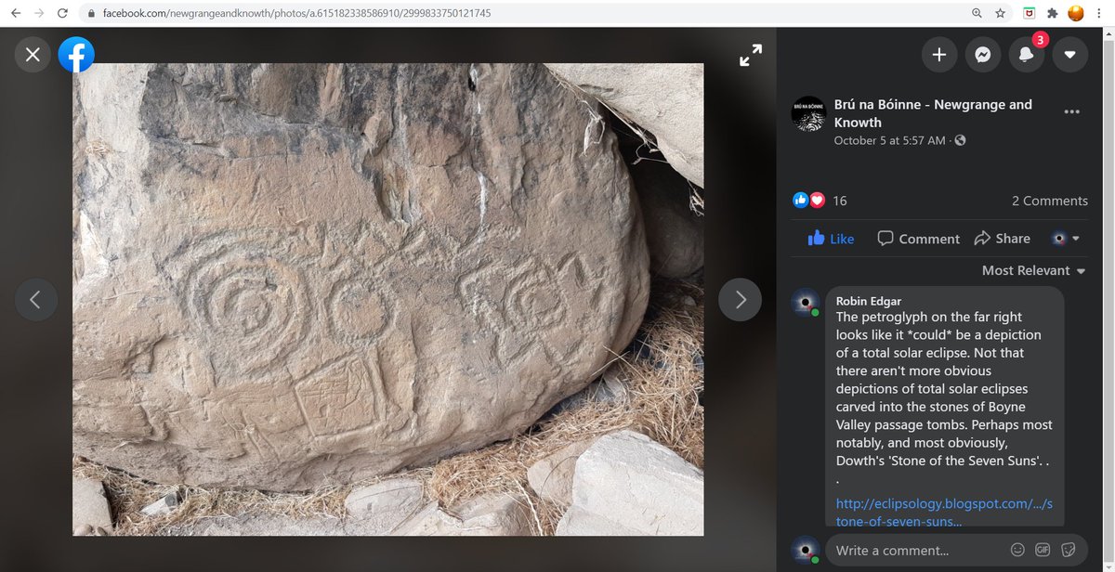
Task: Click the public audience globe icon
Action: [x=960, y=140]
